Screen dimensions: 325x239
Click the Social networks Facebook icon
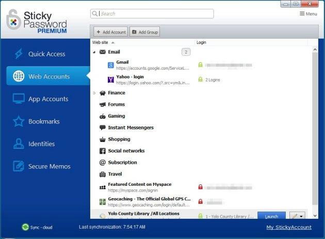103,151
